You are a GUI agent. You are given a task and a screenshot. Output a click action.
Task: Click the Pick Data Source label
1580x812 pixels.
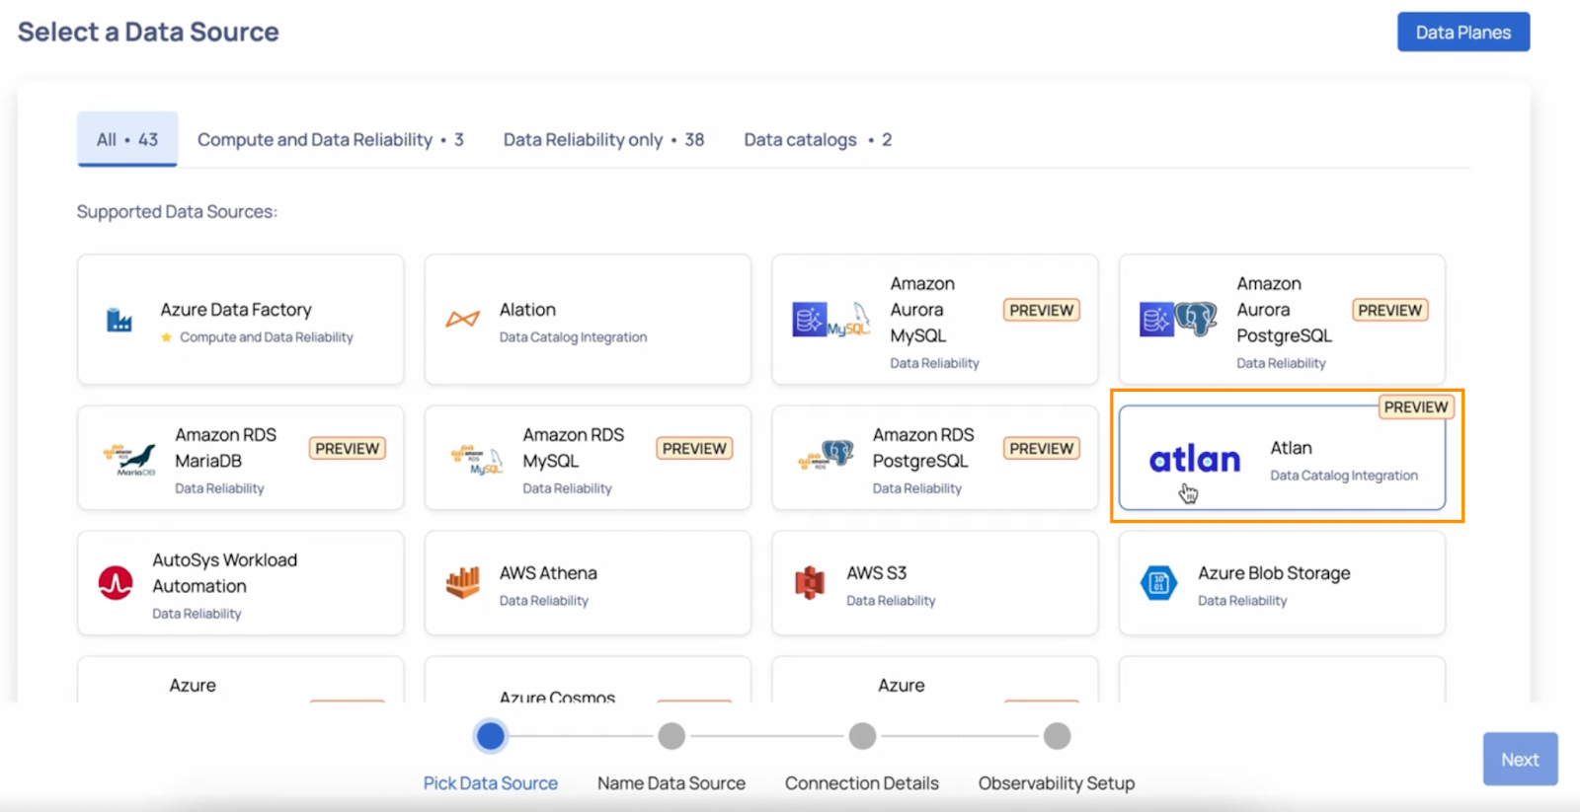491,783
